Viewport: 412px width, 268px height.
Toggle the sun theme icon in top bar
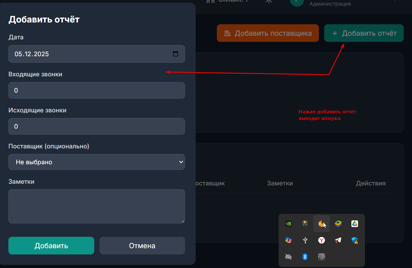click(x=269, y=1)
